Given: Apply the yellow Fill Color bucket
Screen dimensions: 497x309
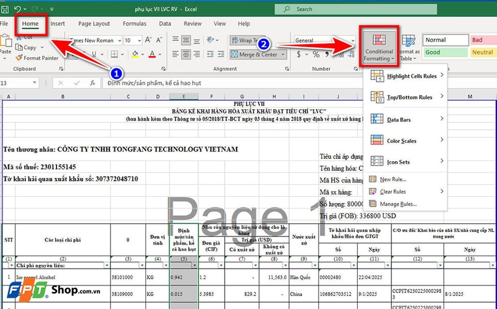Looking at the screenshot, I should 135,54.
